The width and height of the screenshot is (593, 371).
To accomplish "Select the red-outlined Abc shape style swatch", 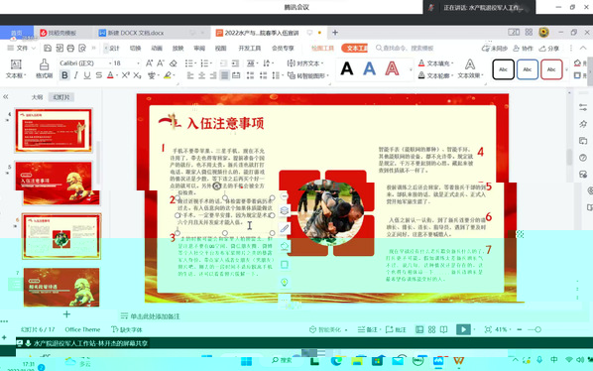I will pyautogui.click(x=551, y=69).
